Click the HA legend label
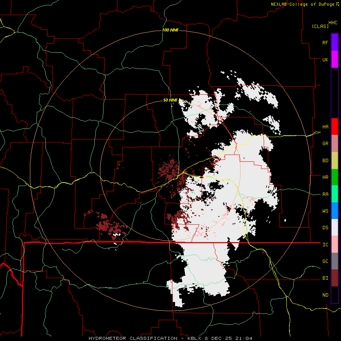Screen dimensions: 341x341 point(325,127)
